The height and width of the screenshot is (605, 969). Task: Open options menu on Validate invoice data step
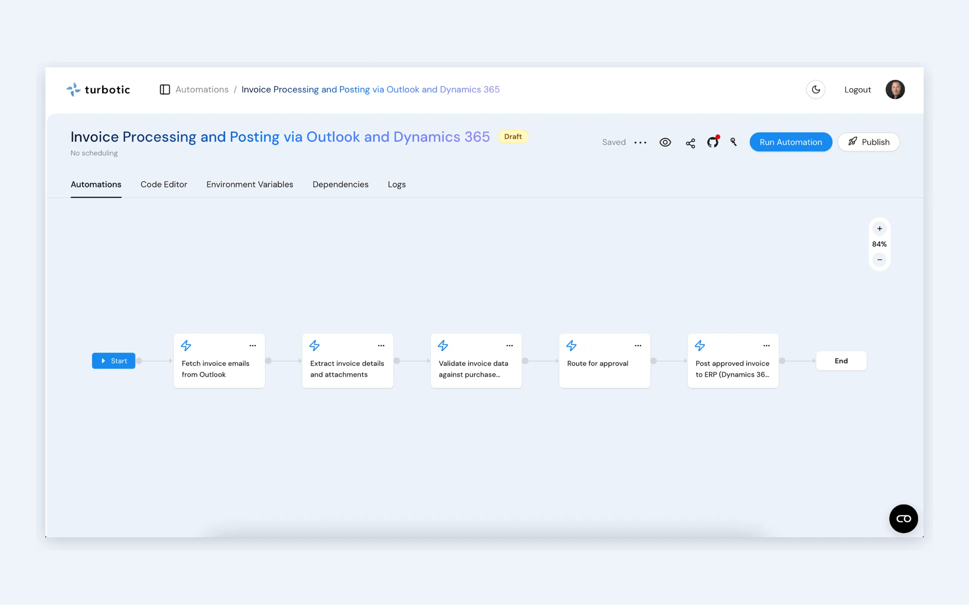point(510,345)
